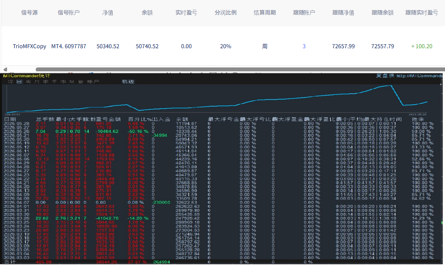Click the MTCommander统计 panel title
The width and height of the screenshot is (445, 265).
coord(27,76)
